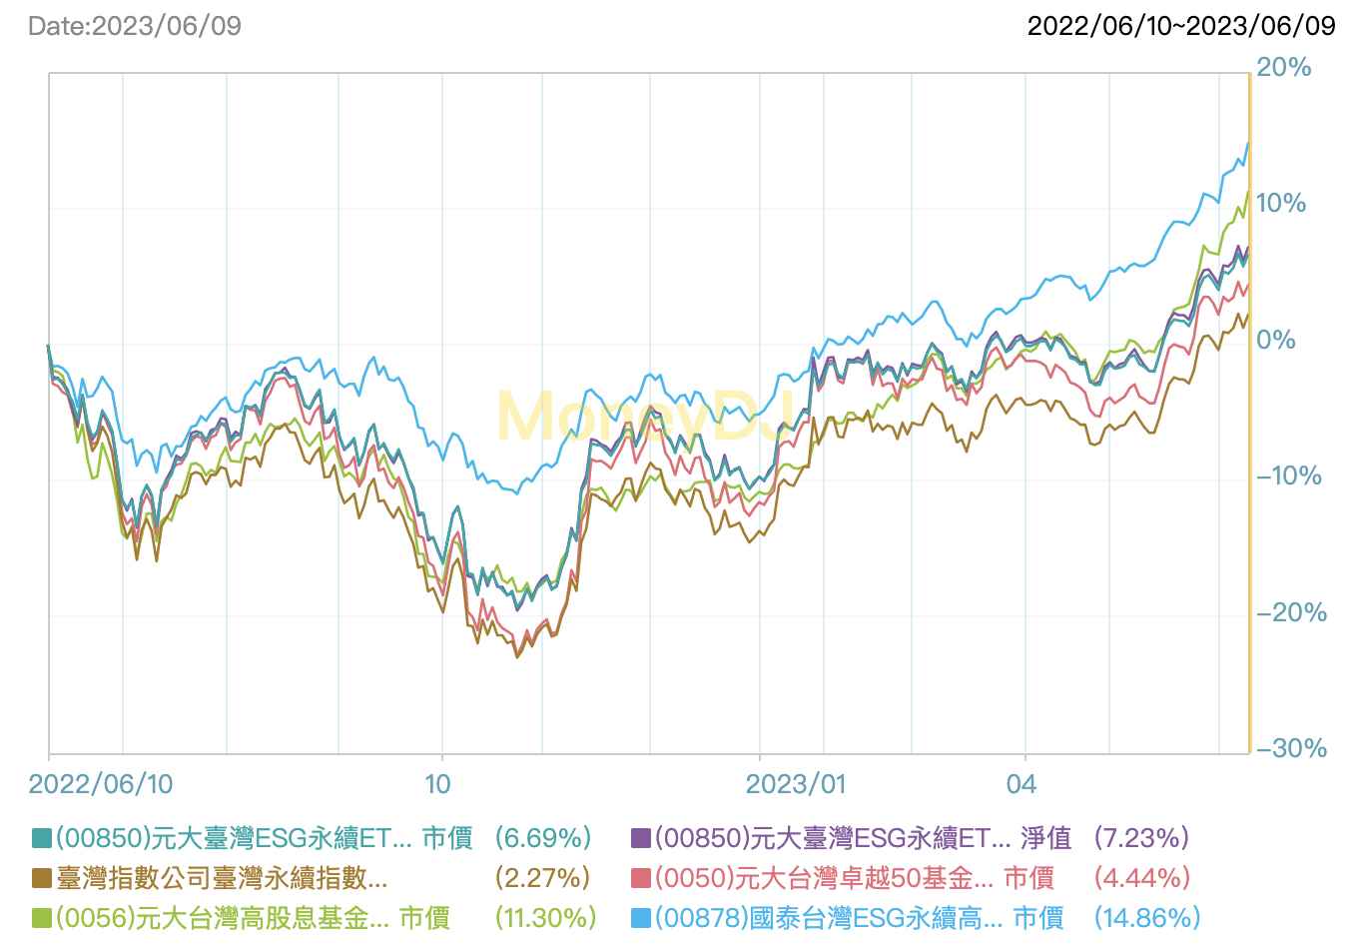This screenshot has width=1366, height=951.
Task: Select the brown swatch for 臺灣永續指數
Action: click(41, 878)
